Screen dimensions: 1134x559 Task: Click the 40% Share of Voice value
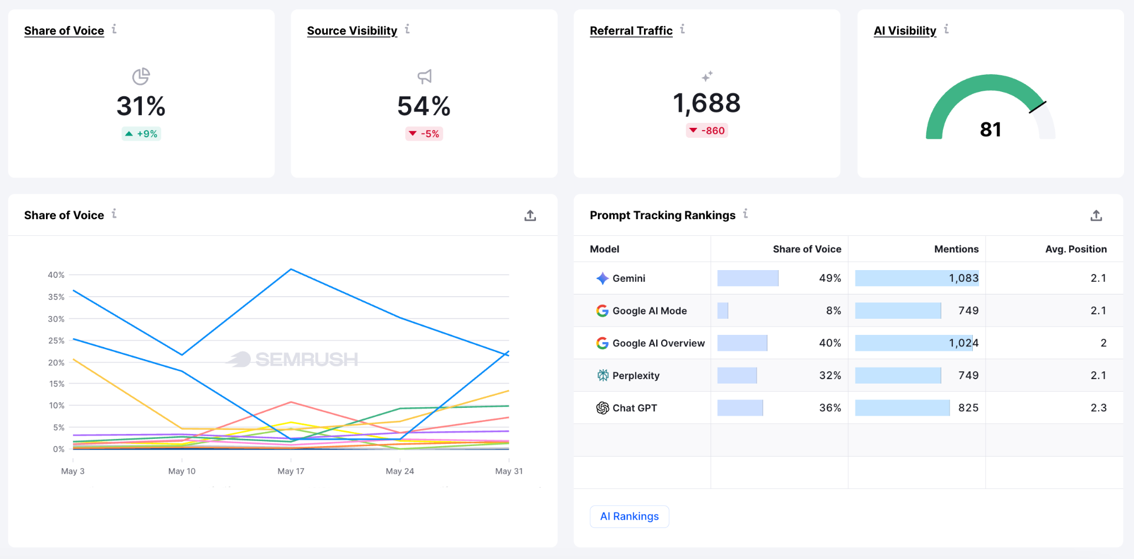pos(830,343)
